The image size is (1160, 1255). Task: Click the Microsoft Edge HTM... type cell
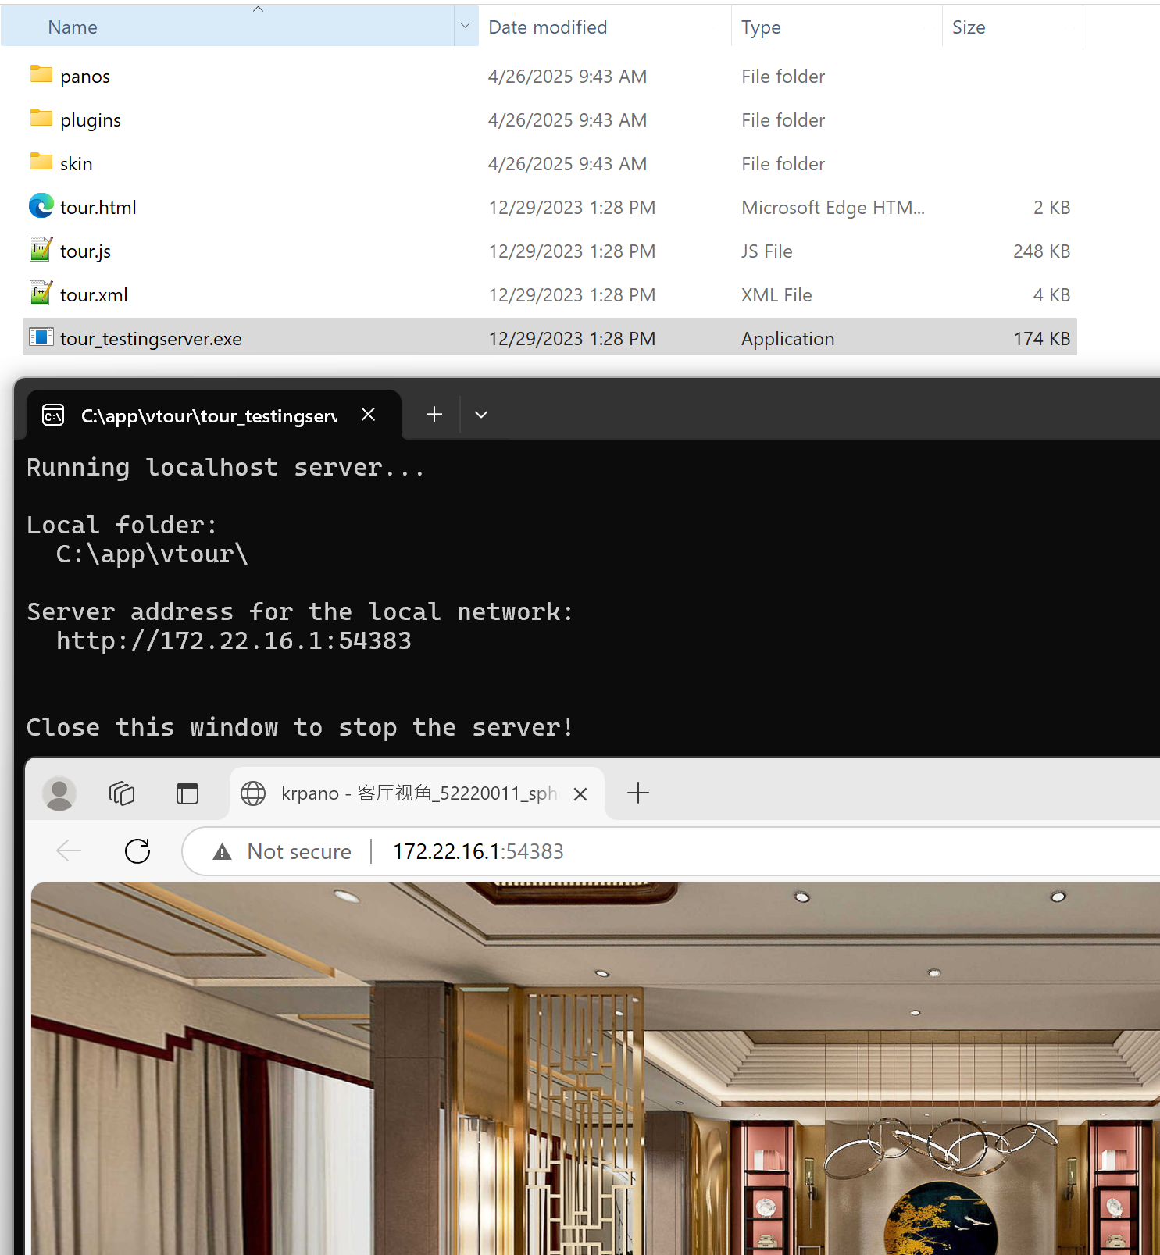tap(833, 208)
